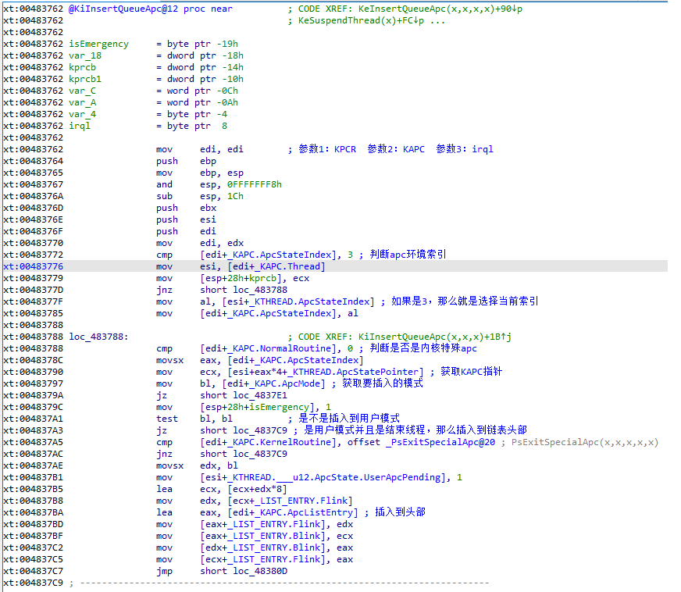This screenshot has width=681, height=592.
Task: Select the [edi+_KAPC.Thread] operand
Action: (262, 266)
